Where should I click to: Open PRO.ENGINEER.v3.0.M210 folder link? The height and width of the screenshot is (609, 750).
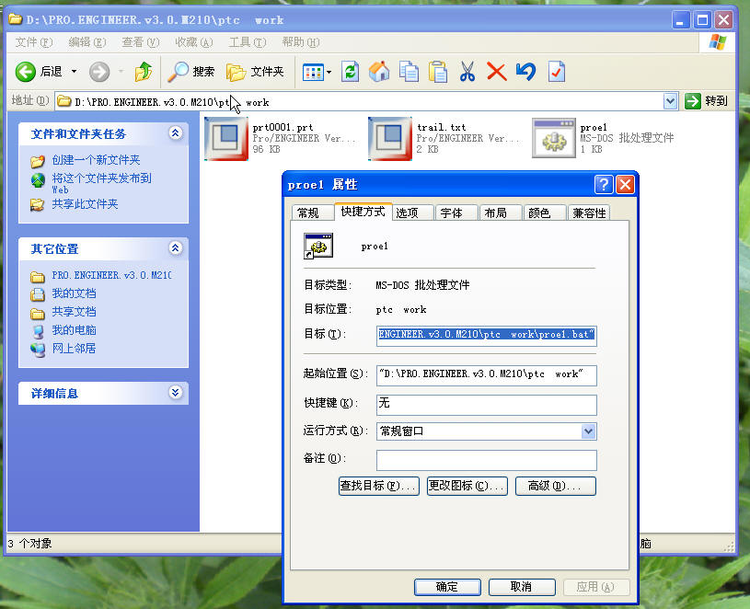pos(112,275)
